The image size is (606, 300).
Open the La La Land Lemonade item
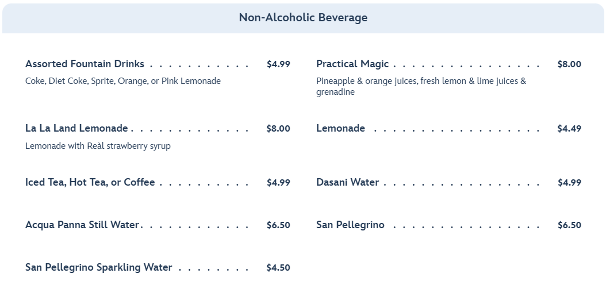coord(76,128)
